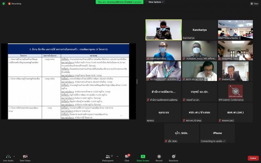Click the slide's blue title header

[x=69, y=49]
